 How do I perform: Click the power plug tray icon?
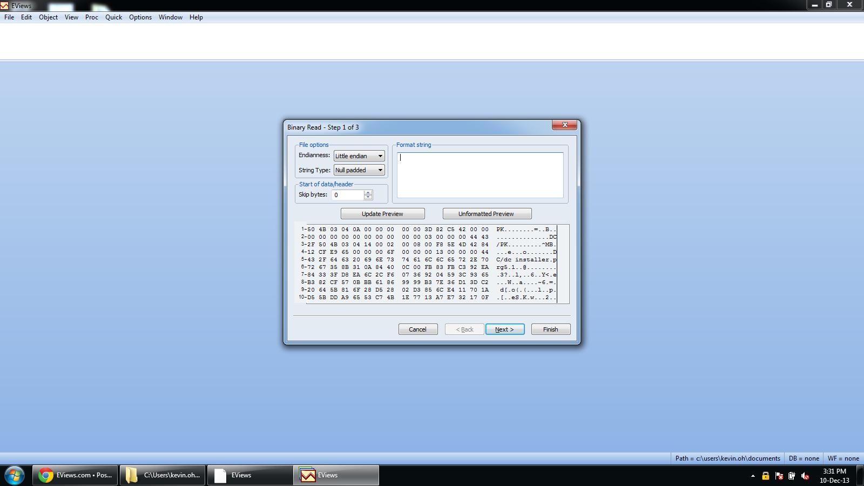point(792,476)
